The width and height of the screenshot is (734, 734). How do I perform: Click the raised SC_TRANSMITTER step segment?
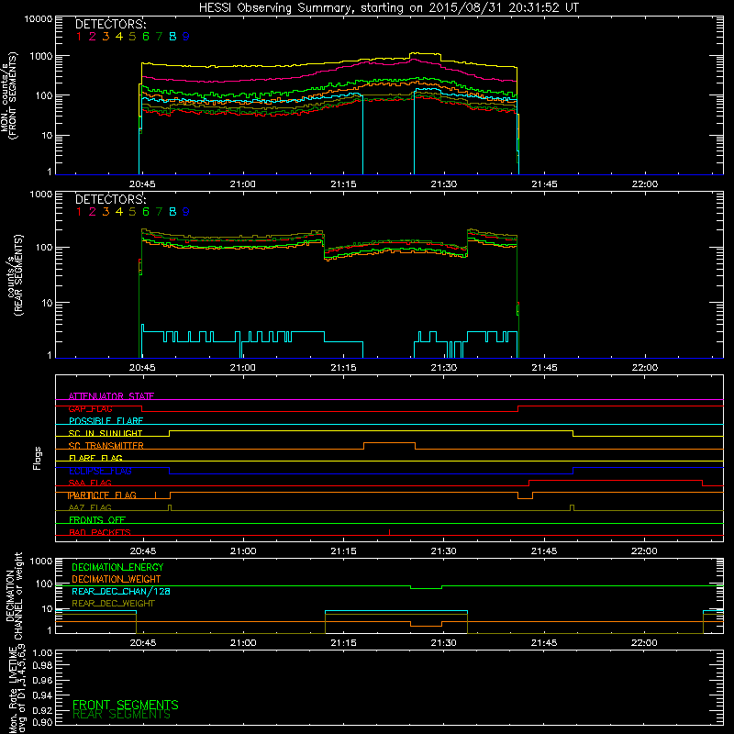(x=389, y=443)
